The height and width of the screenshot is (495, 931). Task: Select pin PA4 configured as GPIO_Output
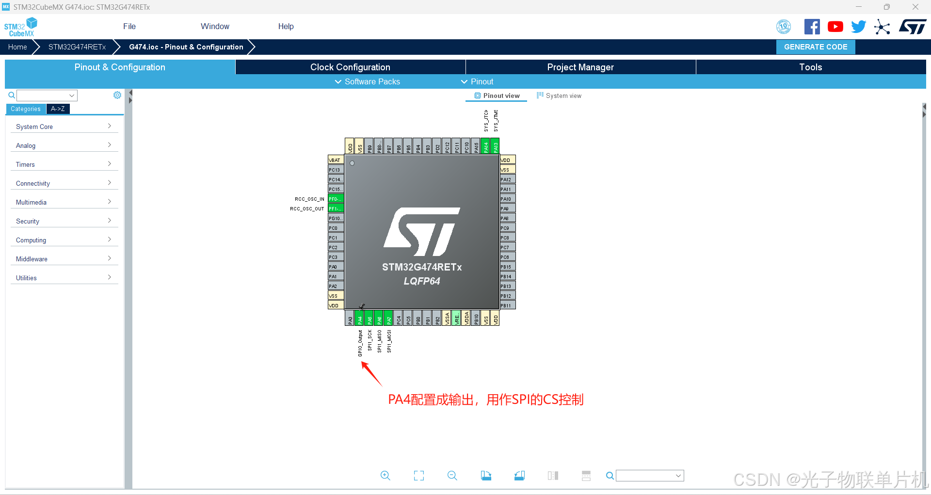(x=360, y=319)
